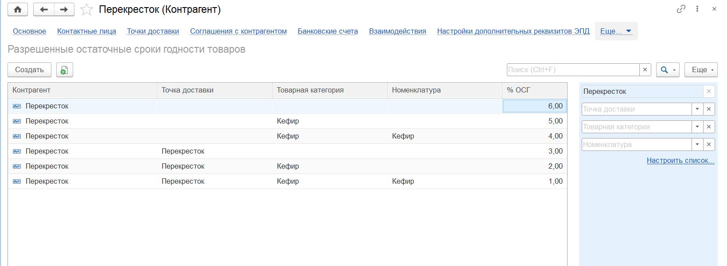Copy link using the chain icon
Image resolution: width=727 pixels, height=266 pixels.
pyautogui.click(x=681, y=9)
